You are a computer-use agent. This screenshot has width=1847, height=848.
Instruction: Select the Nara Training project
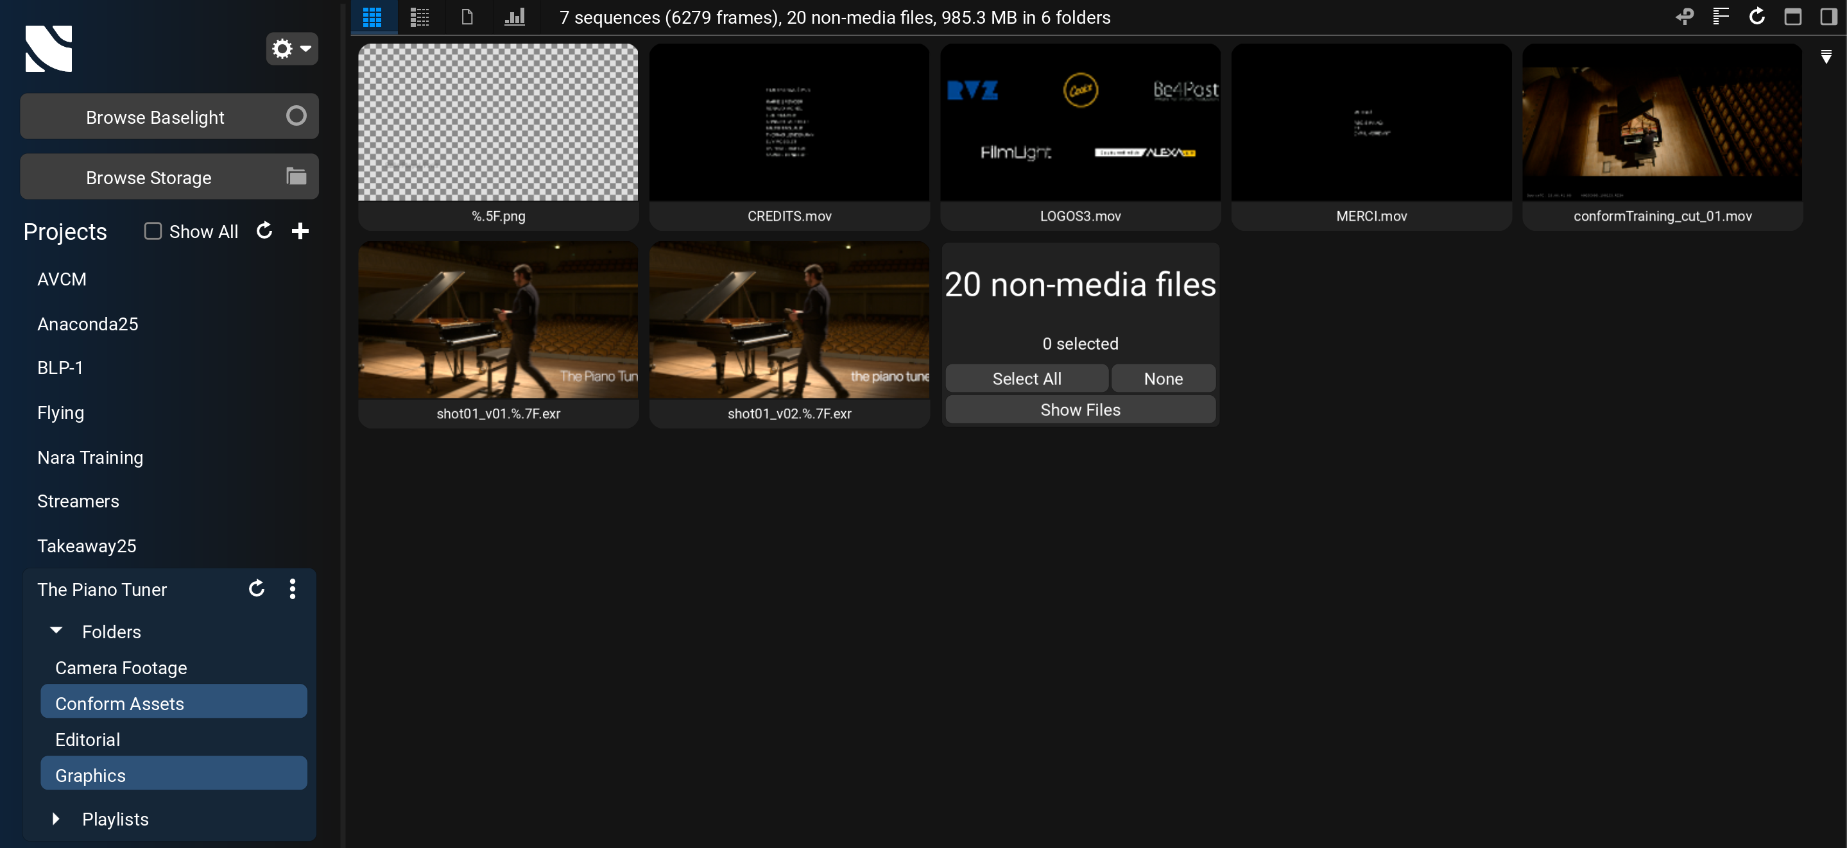click(x=90, y=457)
